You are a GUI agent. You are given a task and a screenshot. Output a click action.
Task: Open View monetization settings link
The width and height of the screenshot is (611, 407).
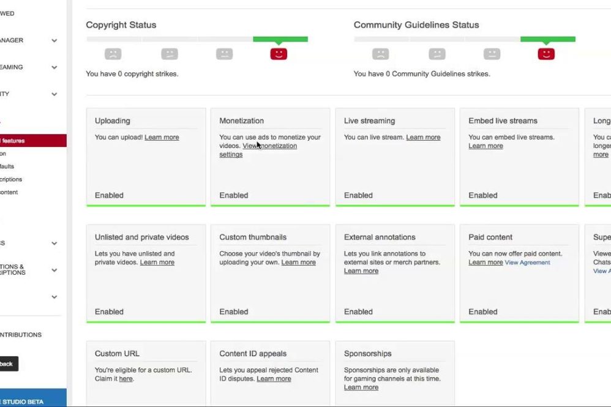point(269,146)
